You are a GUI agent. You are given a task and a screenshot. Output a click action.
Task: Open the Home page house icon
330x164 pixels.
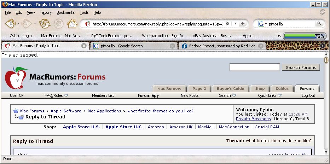tap(72, 24)
